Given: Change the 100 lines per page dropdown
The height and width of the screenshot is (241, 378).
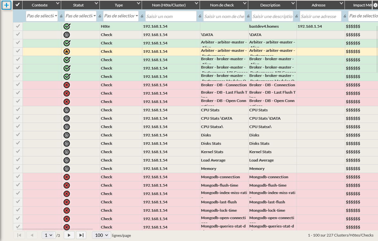Looking at the screenshot, I should (102, 235).
